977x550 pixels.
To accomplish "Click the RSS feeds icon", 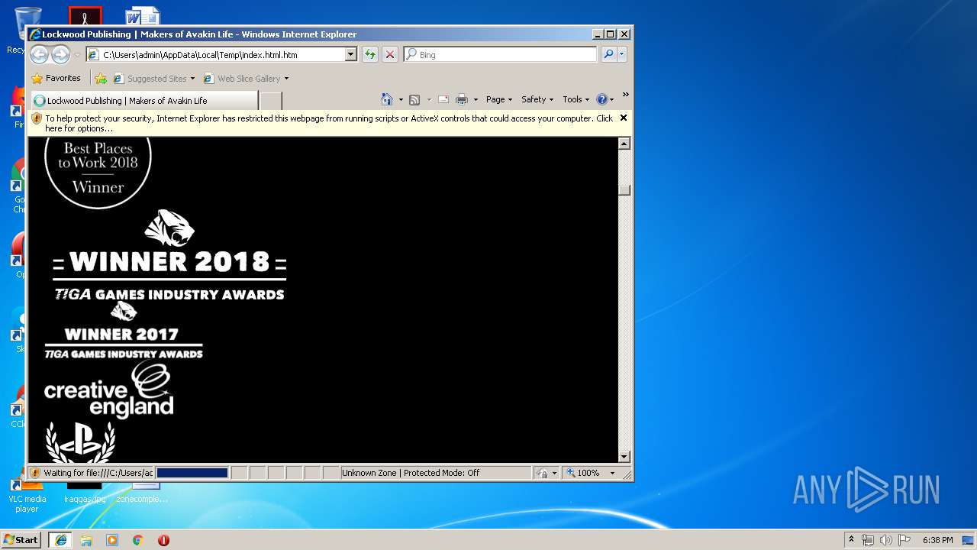I will (414, 99).
